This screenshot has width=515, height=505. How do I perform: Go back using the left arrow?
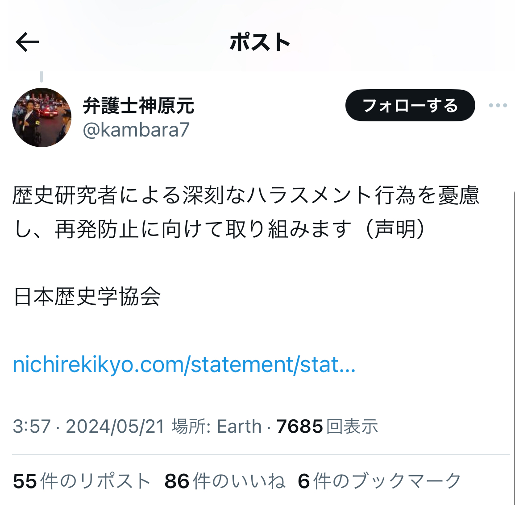27,42
